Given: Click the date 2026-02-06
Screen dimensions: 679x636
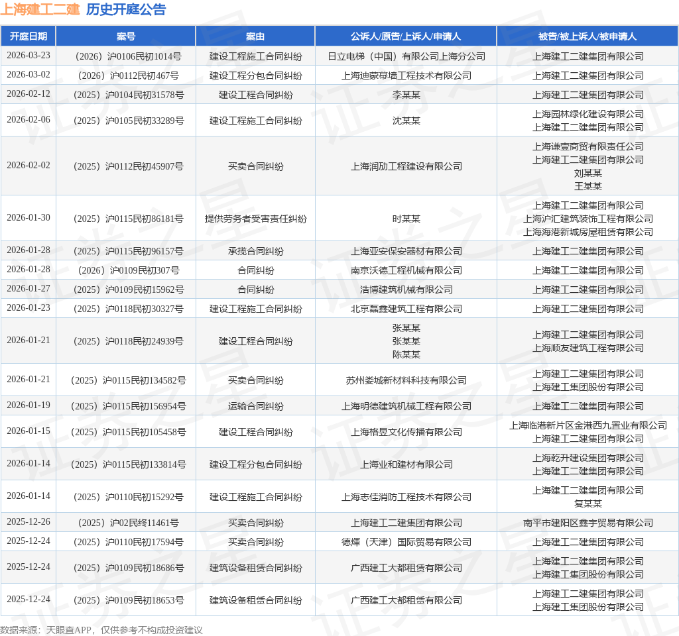Looking at the screenshot, I should click(x=28, y=119).
